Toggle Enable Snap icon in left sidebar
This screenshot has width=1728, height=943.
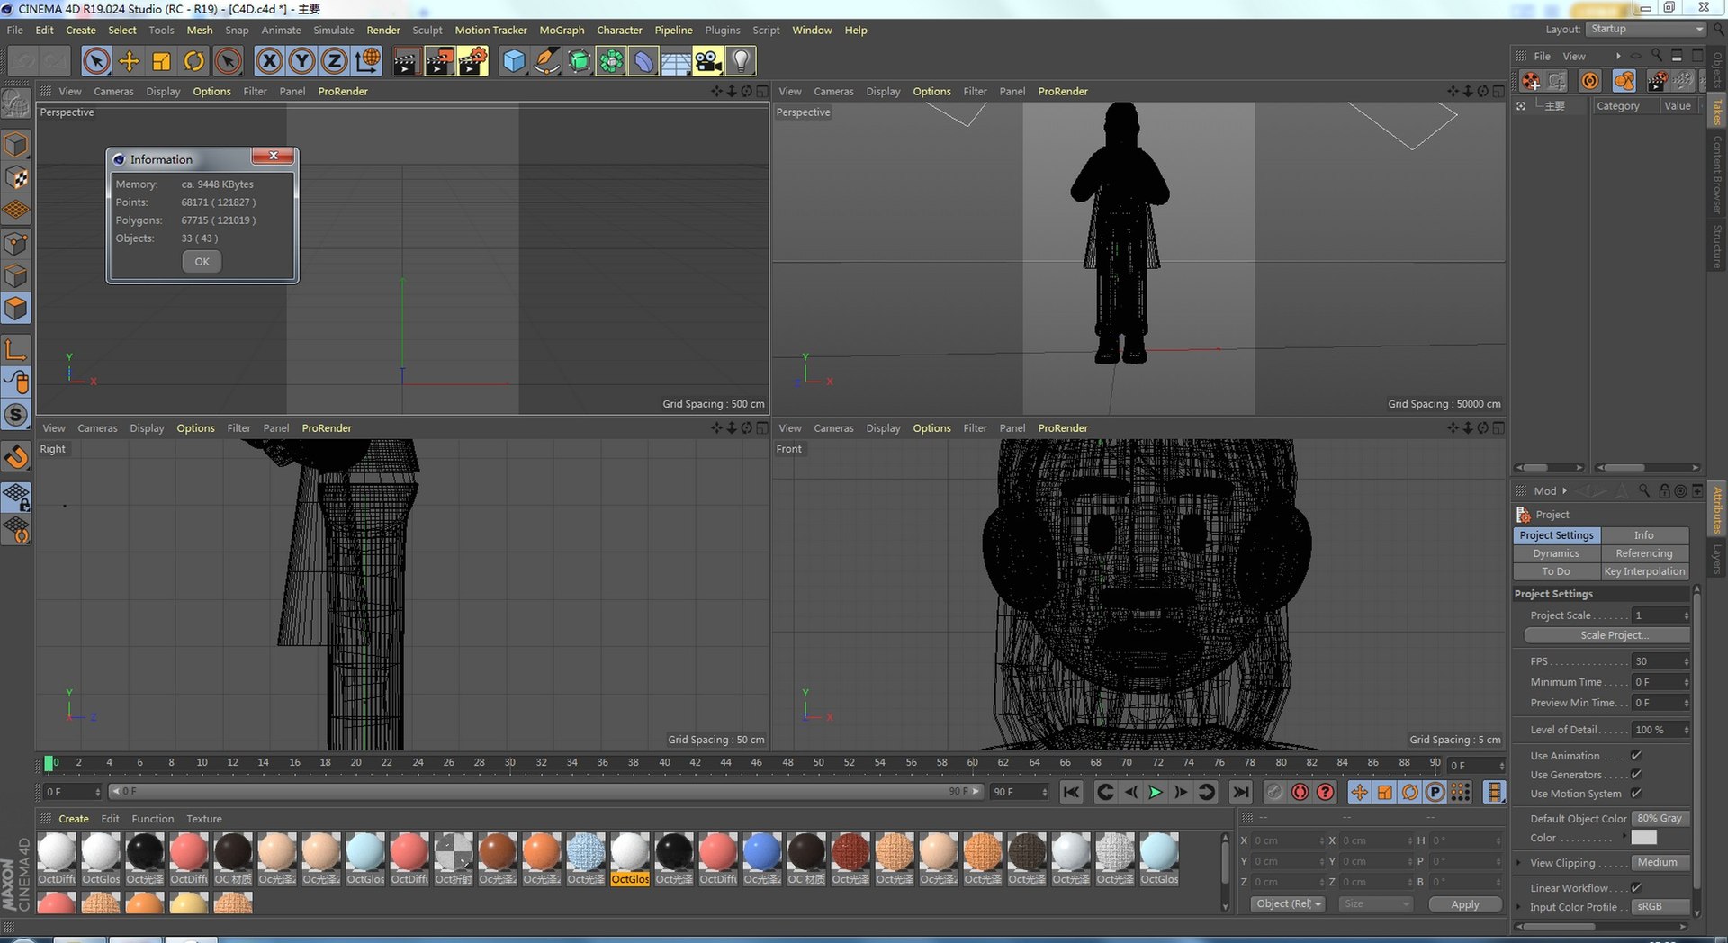point(16,456)
